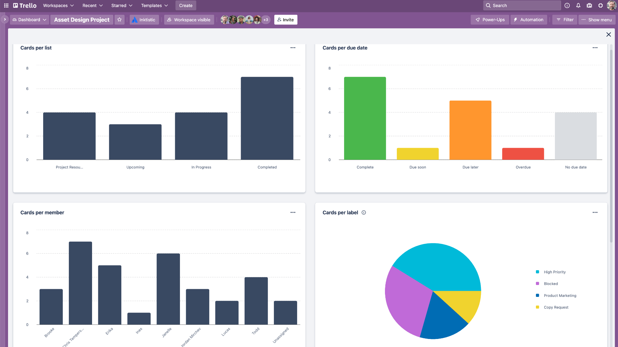This screenshot has width=618, height=347.
Task: Expand the Recent boards dropdown
Action: pyautogui.click(x=91, y=5)
